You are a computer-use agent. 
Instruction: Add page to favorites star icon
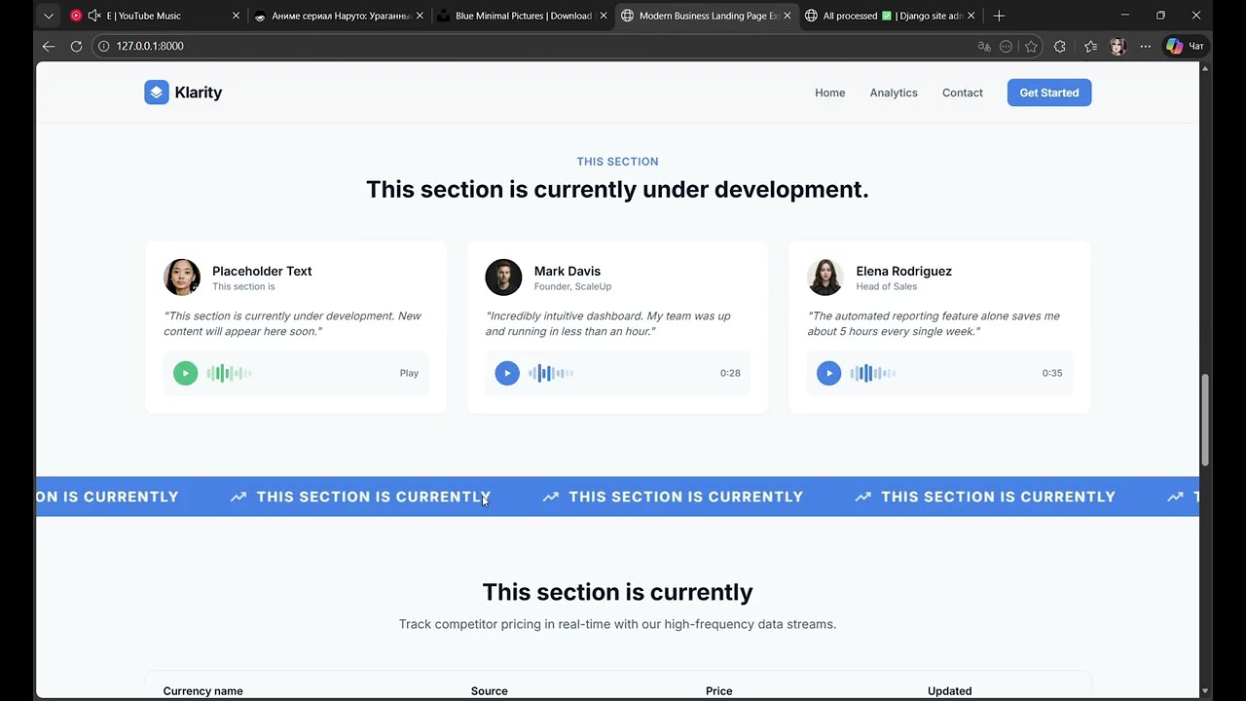pos(1031,46)
